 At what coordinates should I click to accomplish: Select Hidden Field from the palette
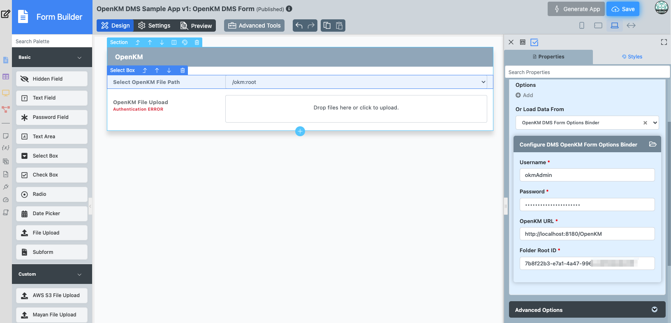pos(52,79)
